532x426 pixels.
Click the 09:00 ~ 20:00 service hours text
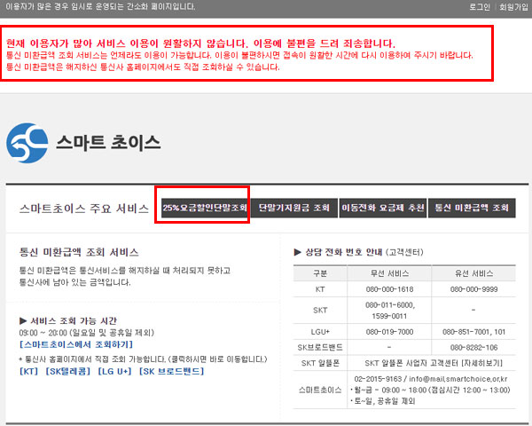point(87,333)
